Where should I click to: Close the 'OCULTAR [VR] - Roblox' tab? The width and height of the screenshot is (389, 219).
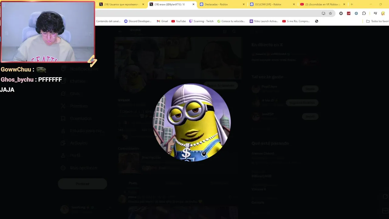tap(294, 4)
